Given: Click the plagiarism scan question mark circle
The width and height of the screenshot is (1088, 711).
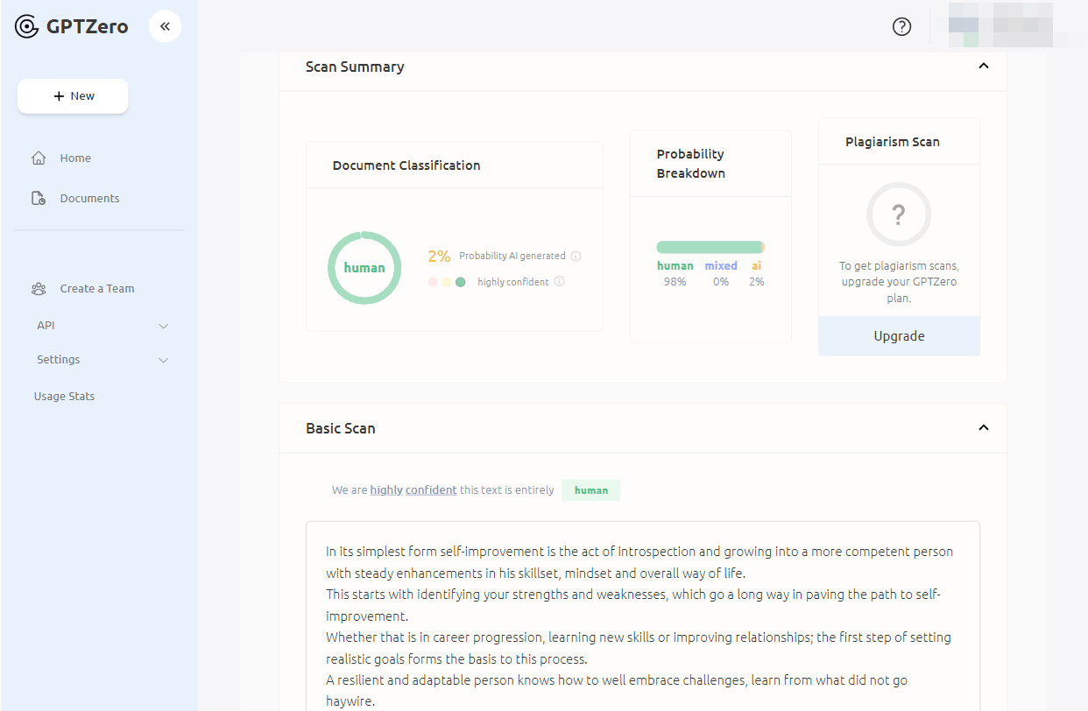Looking at the screenshot, I should click(898, 215).
